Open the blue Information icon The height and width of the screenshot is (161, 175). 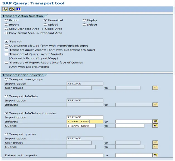pos(18,9)
